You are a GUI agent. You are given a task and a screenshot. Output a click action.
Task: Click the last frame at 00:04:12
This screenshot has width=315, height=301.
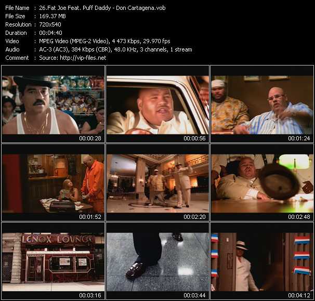coord(262,261)
